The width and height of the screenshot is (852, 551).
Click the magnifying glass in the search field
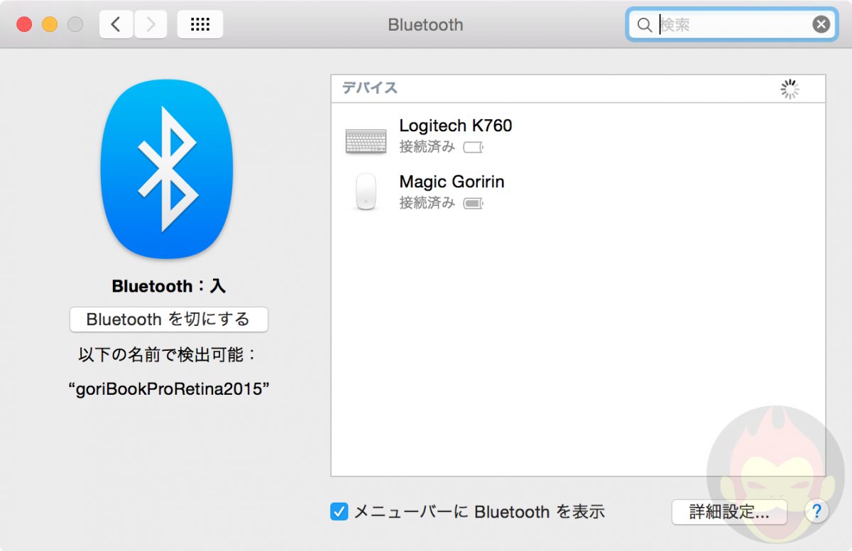(644, 24)
